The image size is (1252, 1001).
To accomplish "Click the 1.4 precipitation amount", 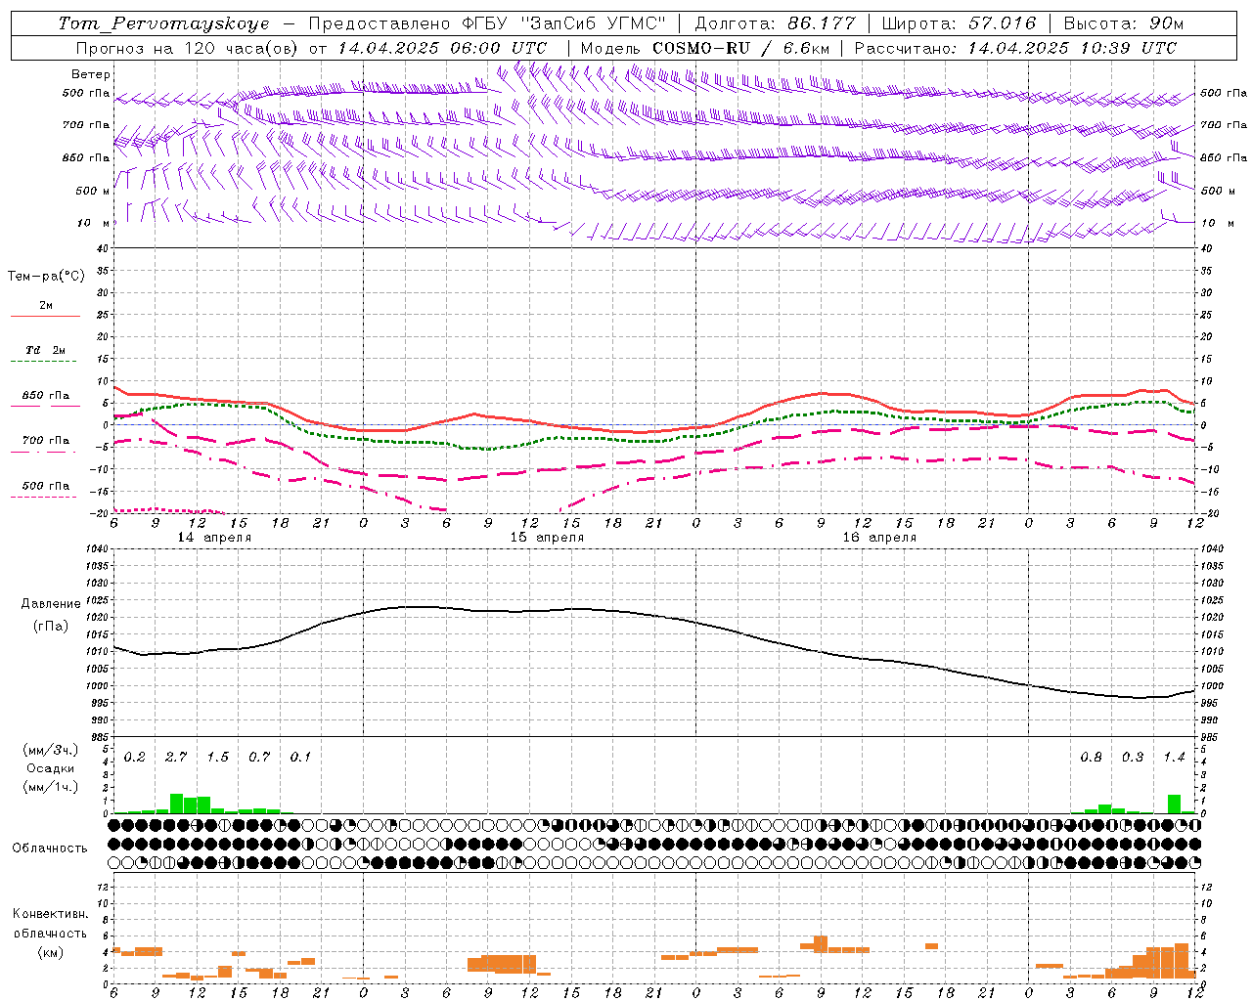I will coord(1175,758).
